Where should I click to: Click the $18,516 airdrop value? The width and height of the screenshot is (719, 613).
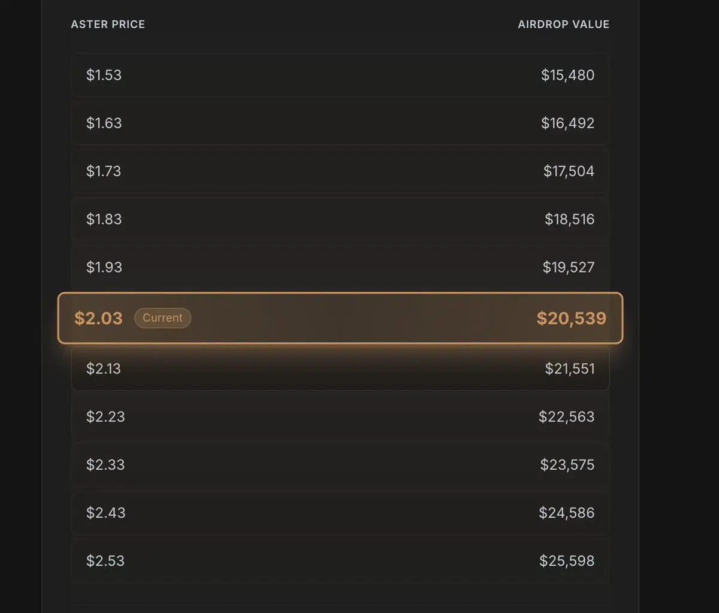(x=569, y=219)
